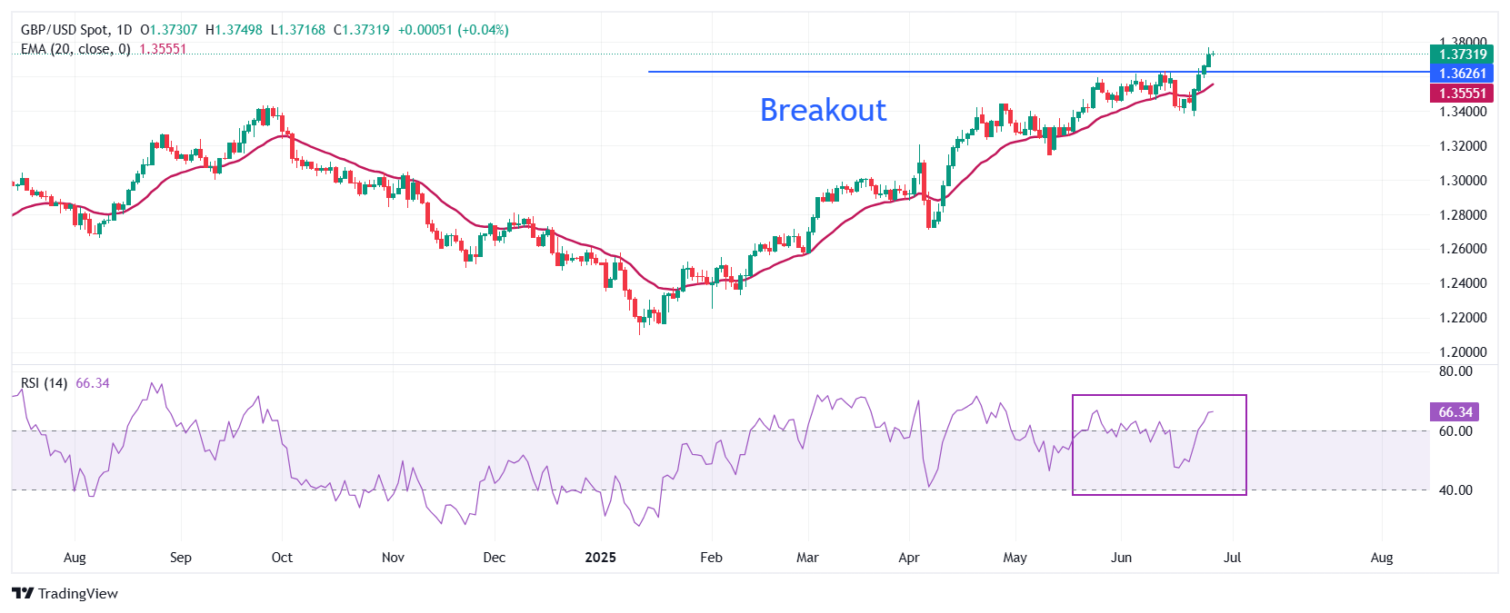Click the TradingView logo icon
Viewport: 1510px width, 613px height.
coord(23,593)
